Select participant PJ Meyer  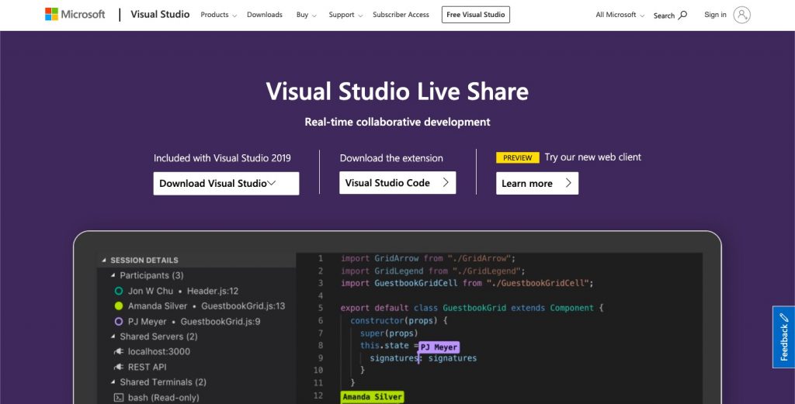point(147,322)
